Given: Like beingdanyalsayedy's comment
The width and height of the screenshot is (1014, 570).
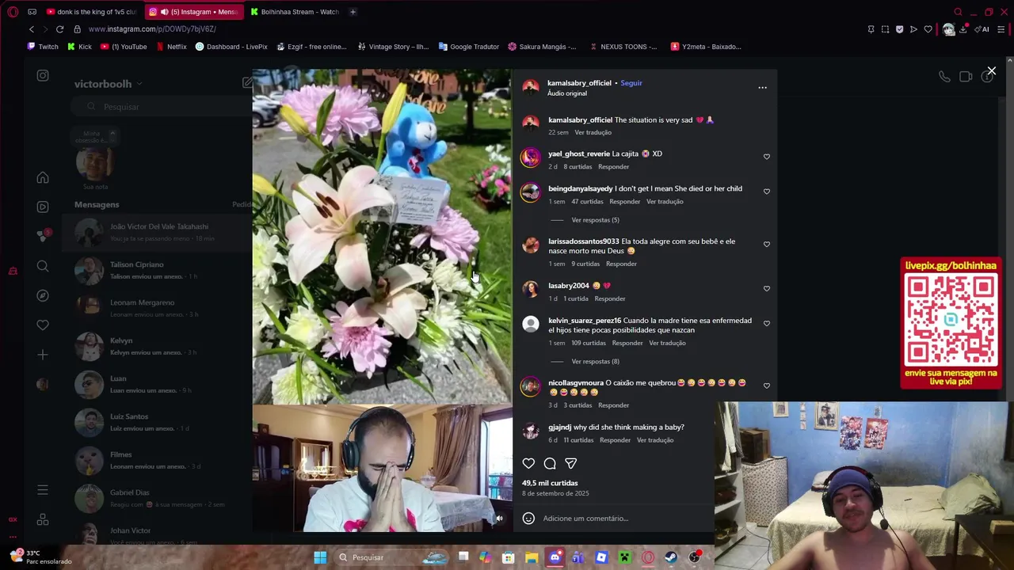Looking at the screenshot, I should [766, 192].
